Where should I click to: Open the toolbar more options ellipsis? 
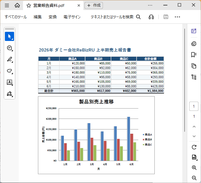point(177,17)
